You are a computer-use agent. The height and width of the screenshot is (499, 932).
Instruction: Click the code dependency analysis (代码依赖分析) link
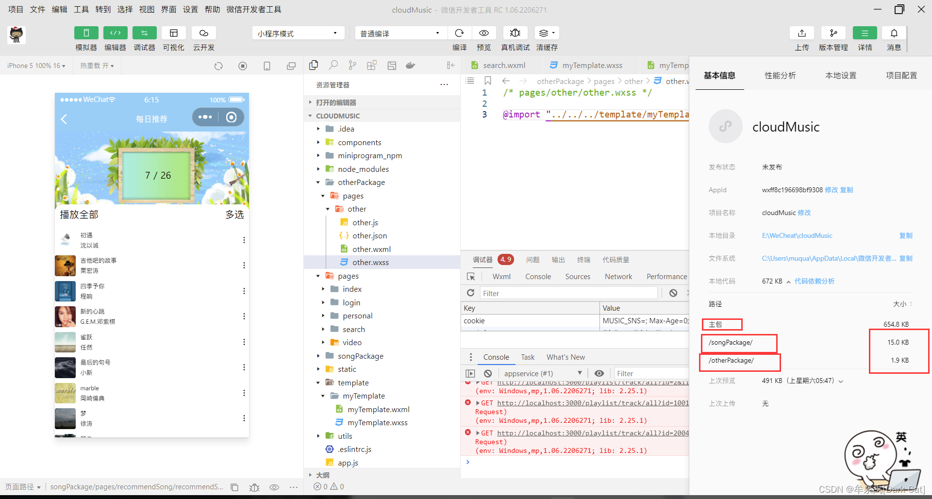[x=814, y=281]
